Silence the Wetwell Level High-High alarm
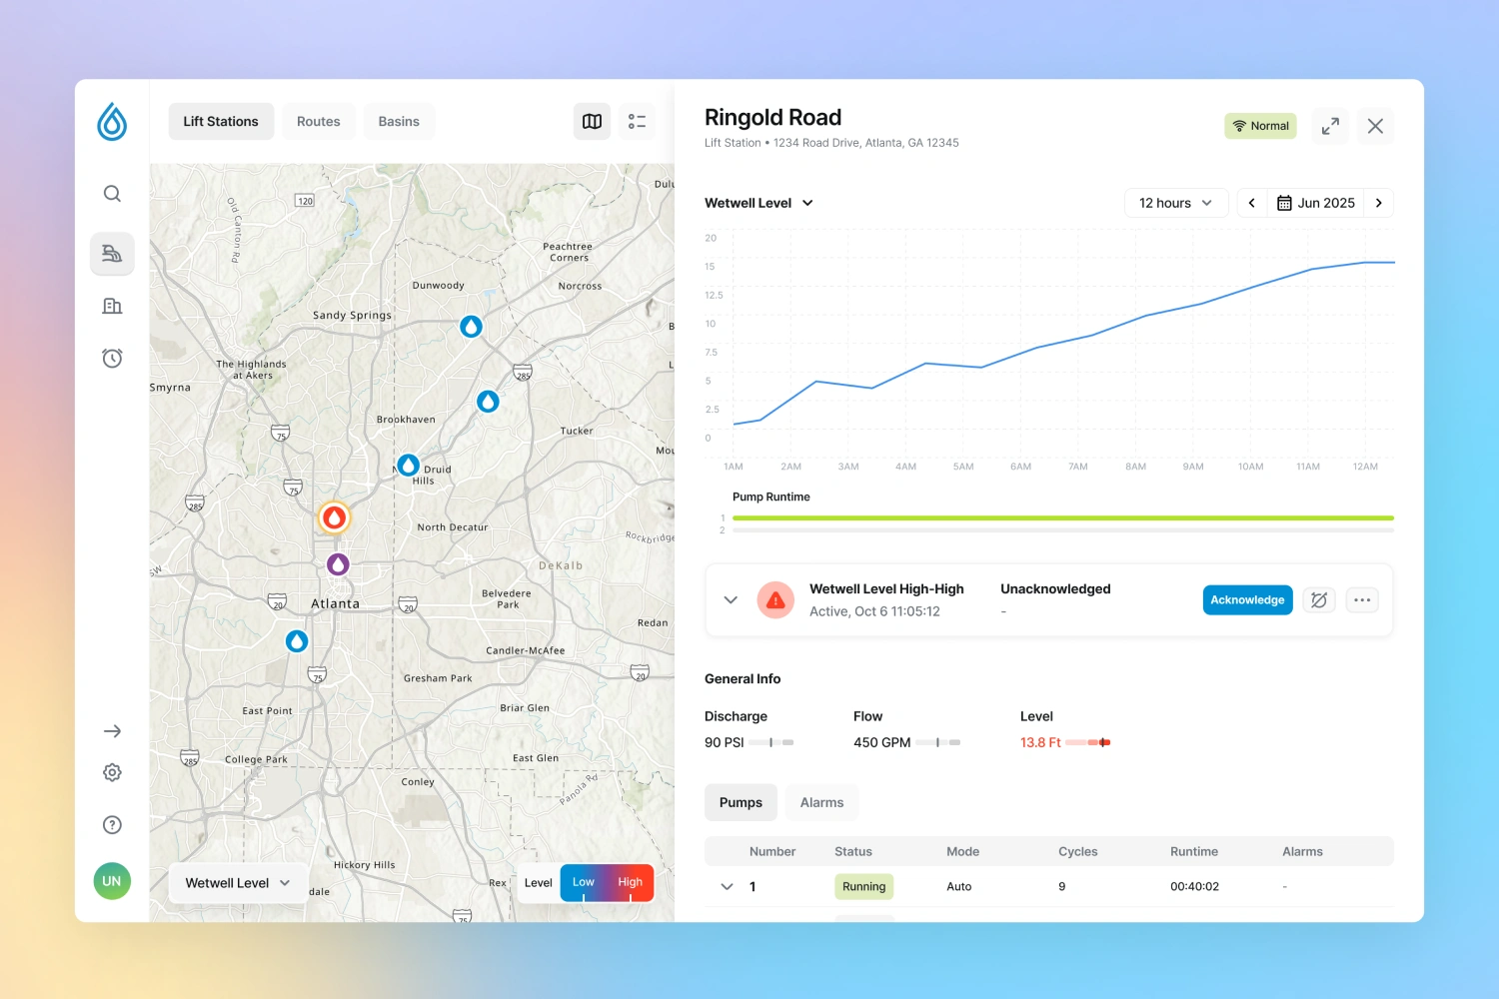Viewport: 1499px width, 999px height. [x=1319, y=600]
